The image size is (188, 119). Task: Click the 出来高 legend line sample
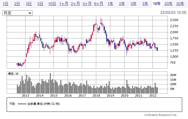22,104
